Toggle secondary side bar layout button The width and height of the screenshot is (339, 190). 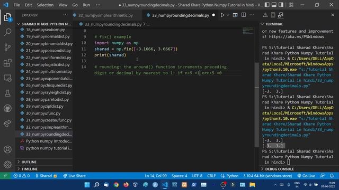pos(281,5)
